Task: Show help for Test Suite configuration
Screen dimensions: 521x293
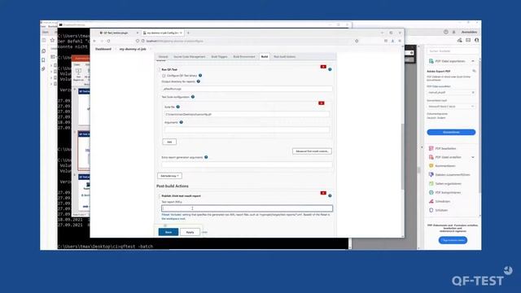Action: pyautogui.click(x=193, y=97)
